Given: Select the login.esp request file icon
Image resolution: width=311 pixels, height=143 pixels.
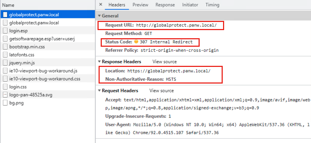Looking at the screenshot, I should [5, 31].
